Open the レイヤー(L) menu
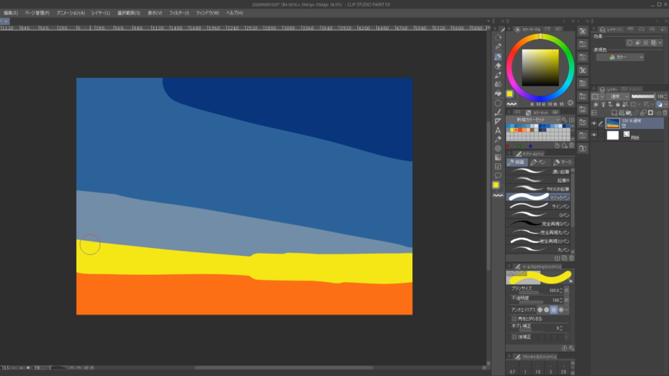Viewport: 669px width, 376px height. click(x=101, y=13)
